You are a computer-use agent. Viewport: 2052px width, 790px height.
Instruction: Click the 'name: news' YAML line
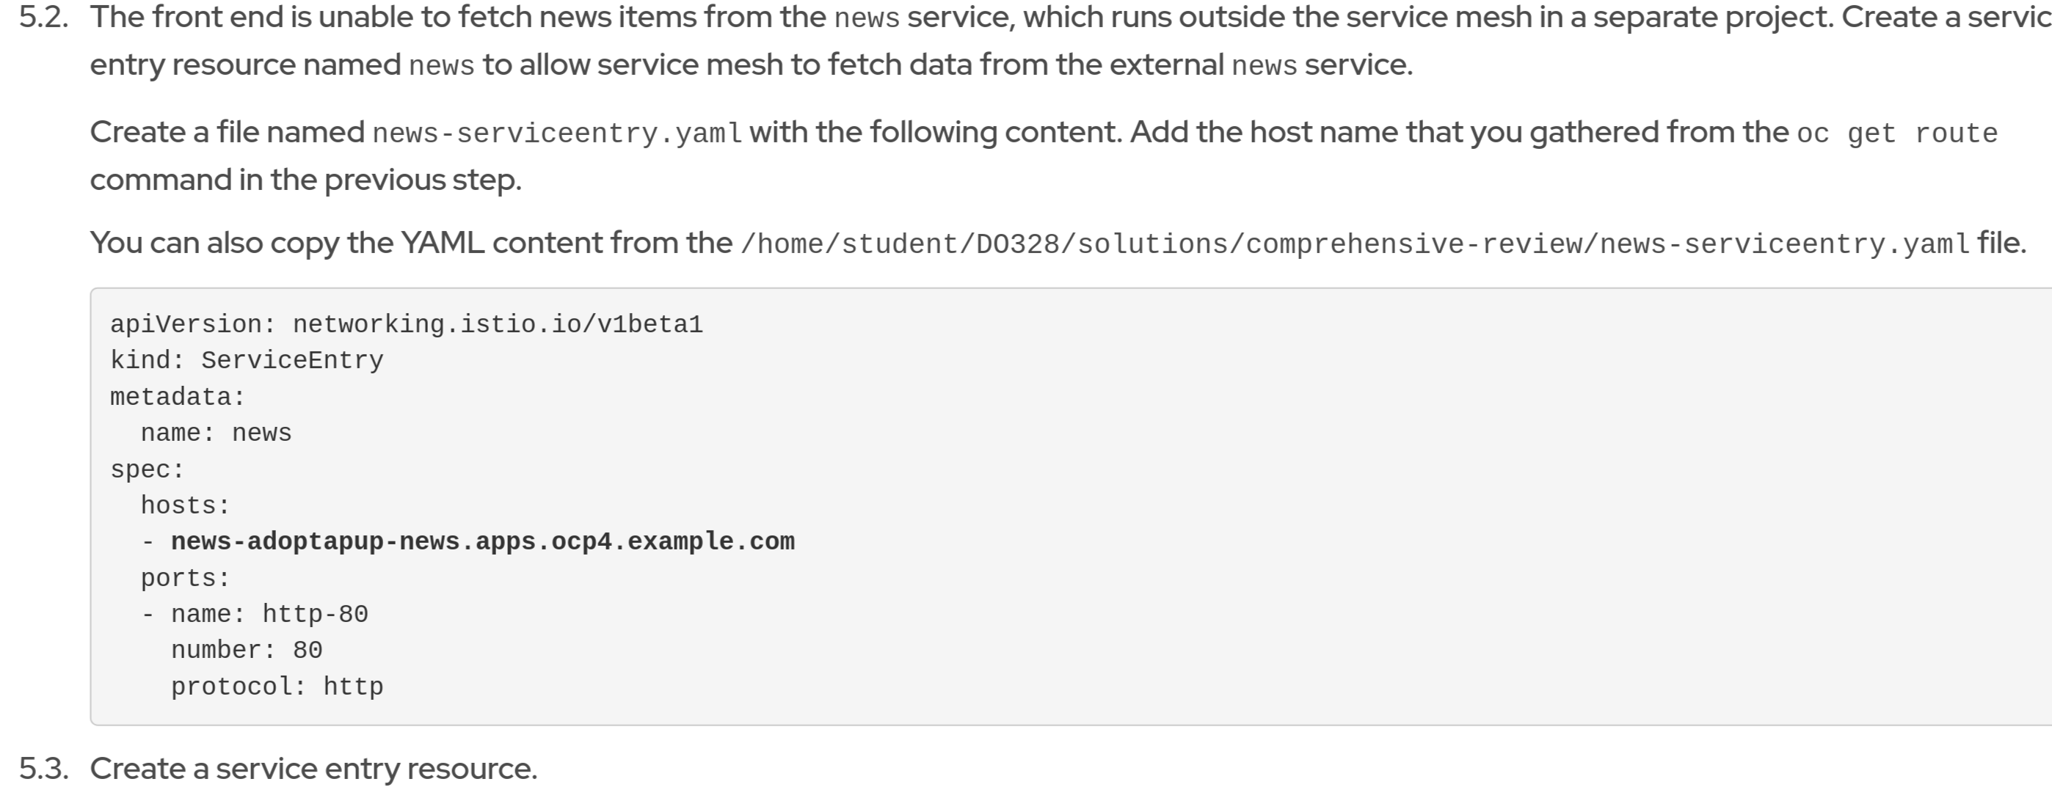click(x=216, y=434)
